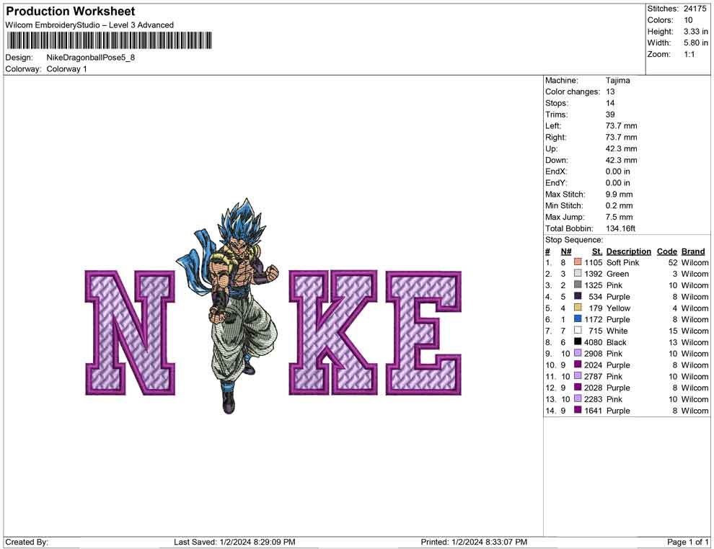Click the Color changes value 13
714x549 pixels.
click(610, 92)
